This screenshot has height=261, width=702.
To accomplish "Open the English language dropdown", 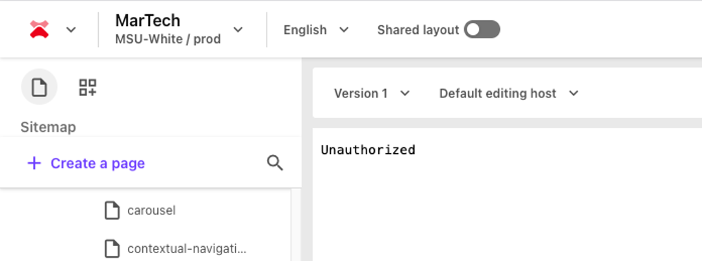I will (x=316, y=30).
